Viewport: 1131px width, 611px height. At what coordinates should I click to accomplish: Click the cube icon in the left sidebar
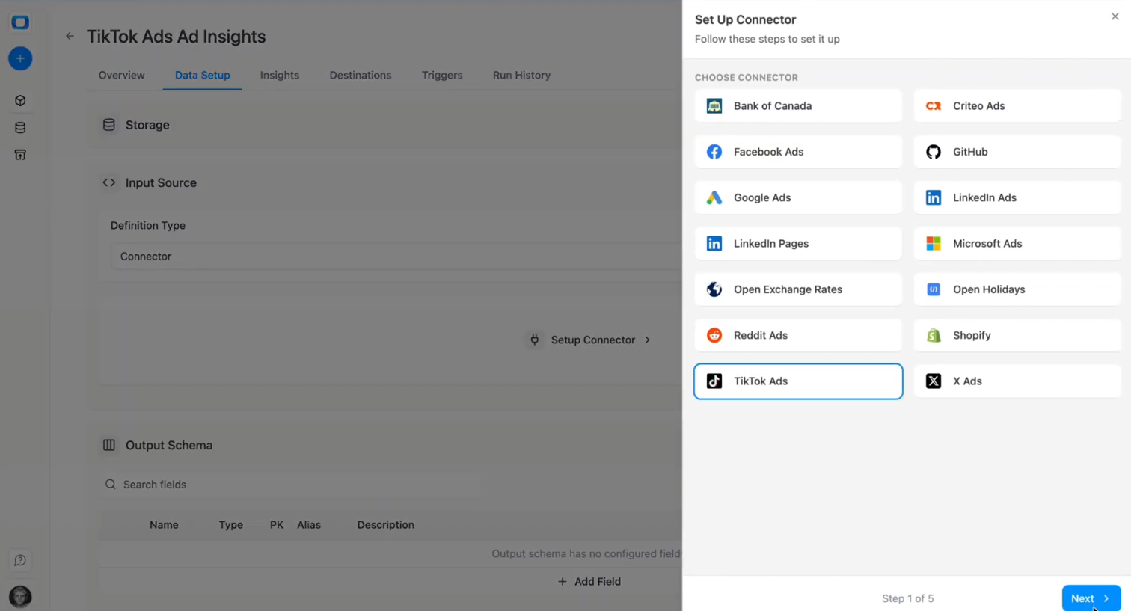coord(20,100)
